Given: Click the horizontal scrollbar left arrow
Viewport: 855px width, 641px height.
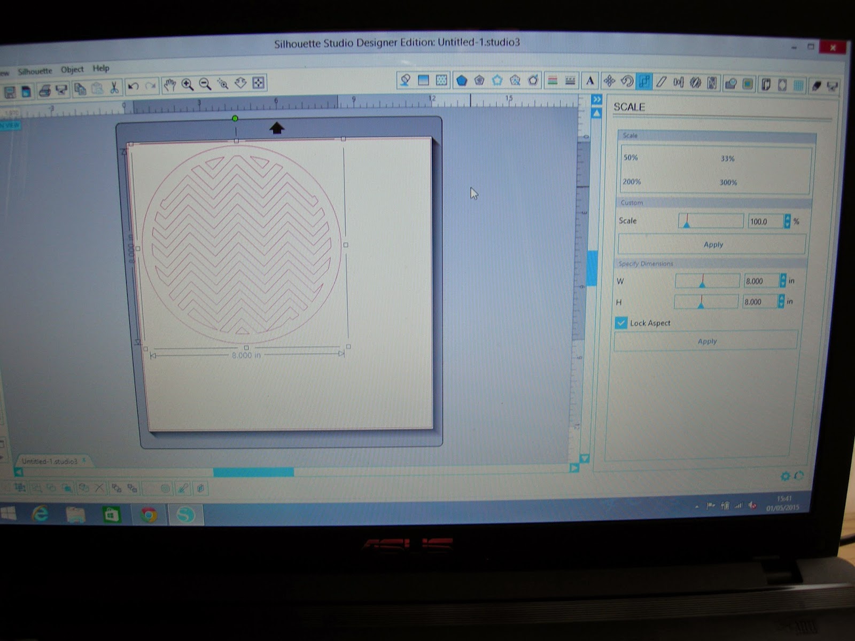Looking at the screenshot, I should click(x=19, y=472).
